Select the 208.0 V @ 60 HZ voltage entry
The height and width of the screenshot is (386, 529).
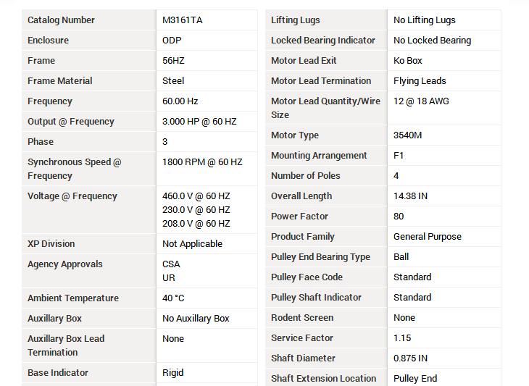[196, 224]
